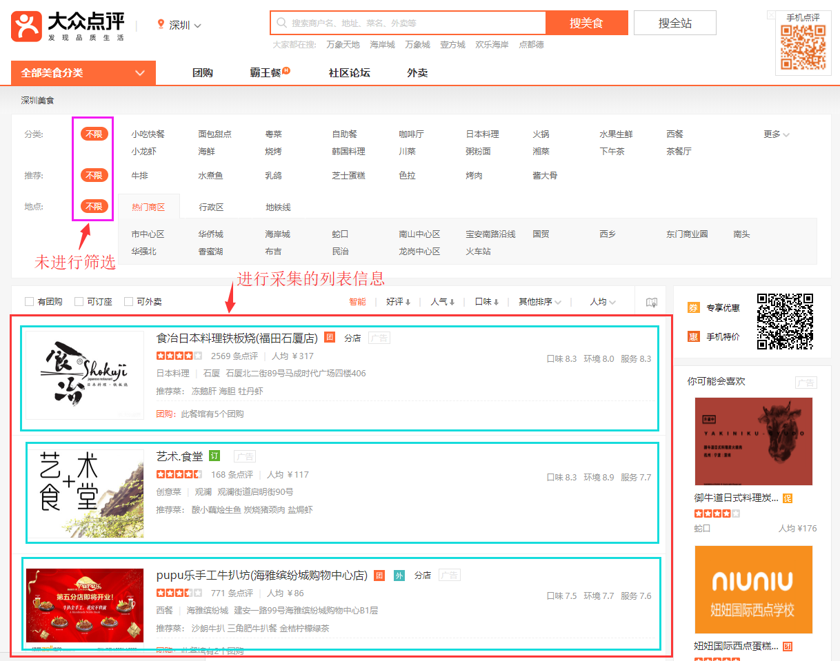Click the 团 badge beside 食冶日本料理铁板烧

pyautogui.click(x=330, y=338)
